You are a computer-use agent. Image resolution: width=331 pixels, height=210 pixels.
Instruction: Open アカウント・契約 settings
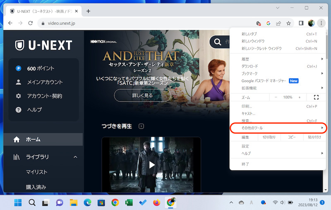[x=44, y=96]
